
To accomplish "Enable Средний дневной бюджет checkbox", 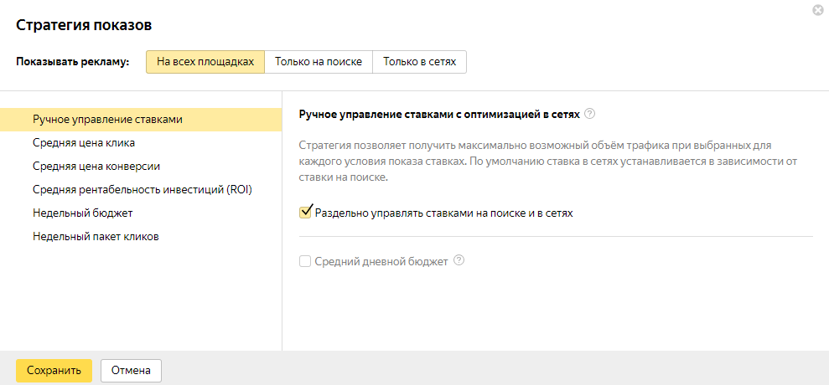I will click(x=305, y=261).
